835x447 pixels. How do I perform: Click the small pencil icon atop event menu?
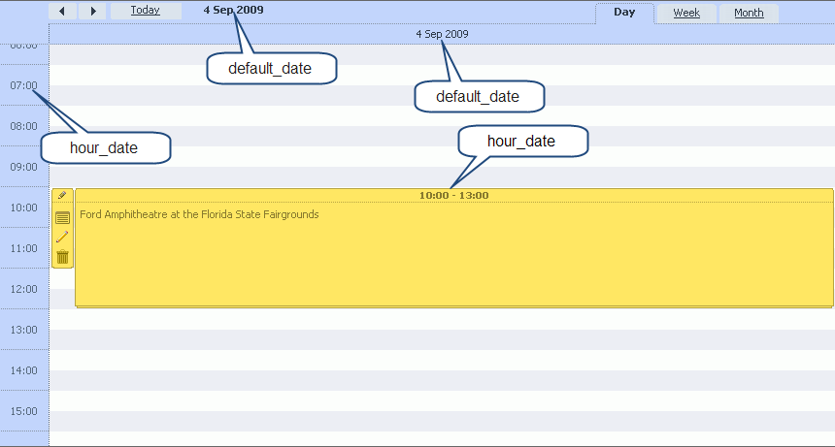(x=62, y=195)
